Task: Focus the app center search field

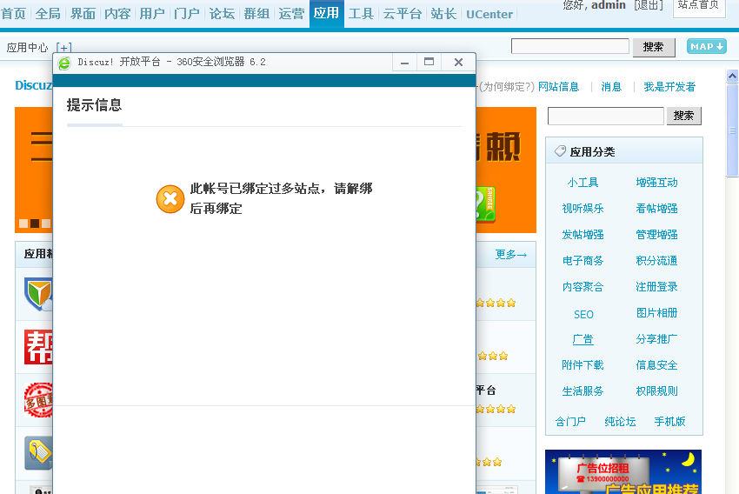Action: 606,116
